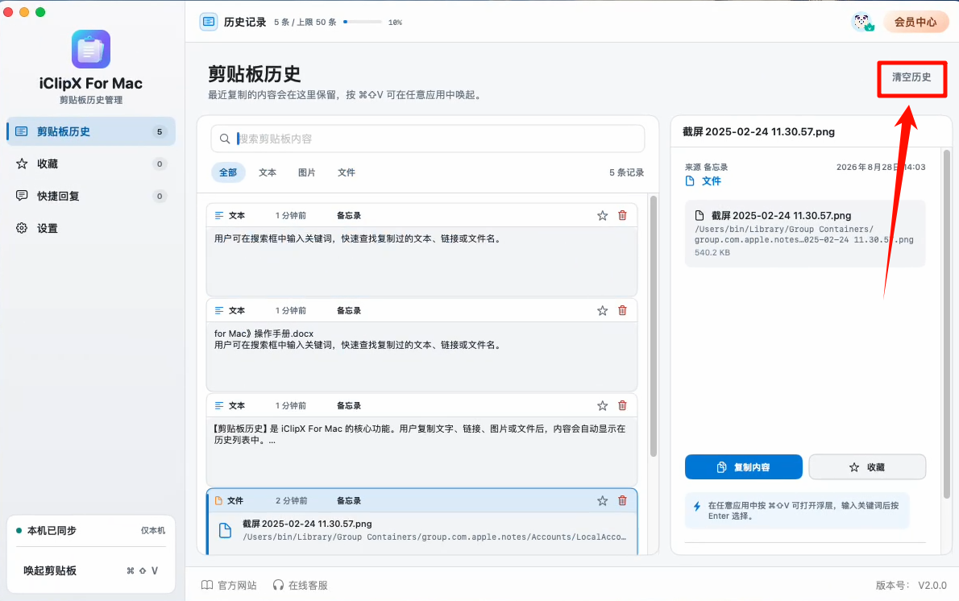This screenshot has height=601, width=959.
Task: Select the 截屏 2025-02-24 11.30.57.png list record
Action: (x=421, y=521)
